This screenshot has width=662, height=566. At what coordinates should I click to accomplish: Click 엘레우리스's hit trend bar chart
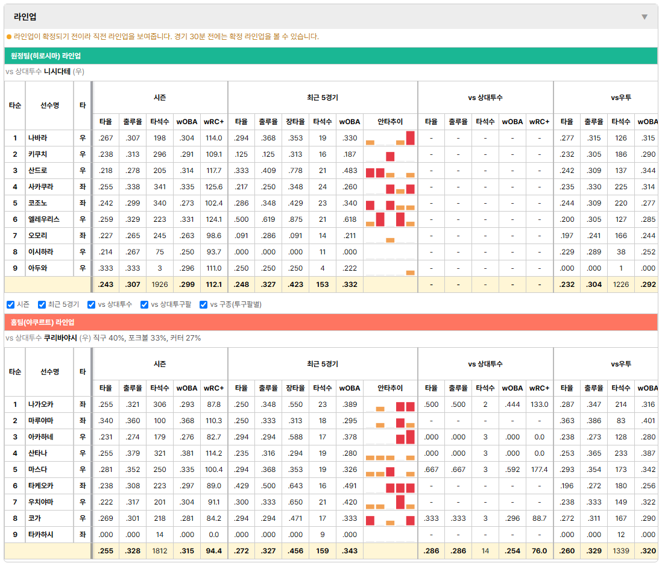tap(390, 219)
